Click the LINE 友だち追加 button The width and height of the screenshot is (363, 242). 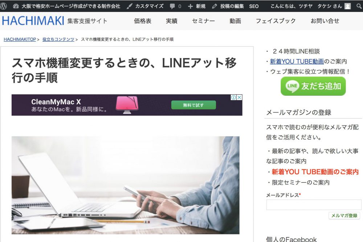tap(313, 86)
